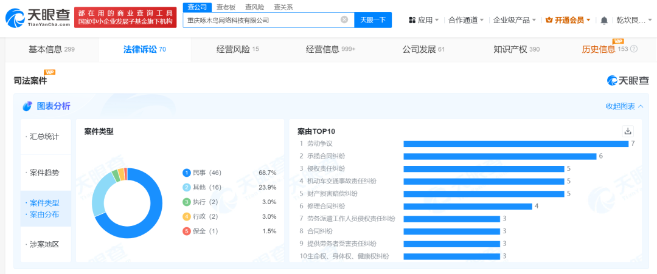Click the 应用 grid icon
The height and width of the screenshot is (274, 657).
[x=412, y=20]
